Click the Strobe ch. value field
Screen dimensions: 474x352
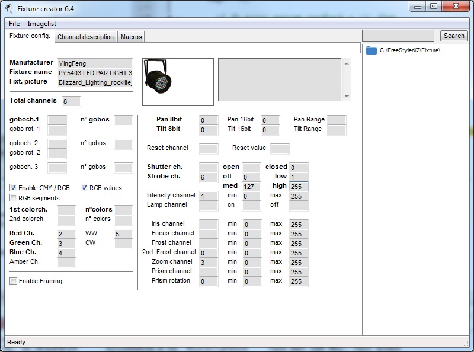coord(208,177)
